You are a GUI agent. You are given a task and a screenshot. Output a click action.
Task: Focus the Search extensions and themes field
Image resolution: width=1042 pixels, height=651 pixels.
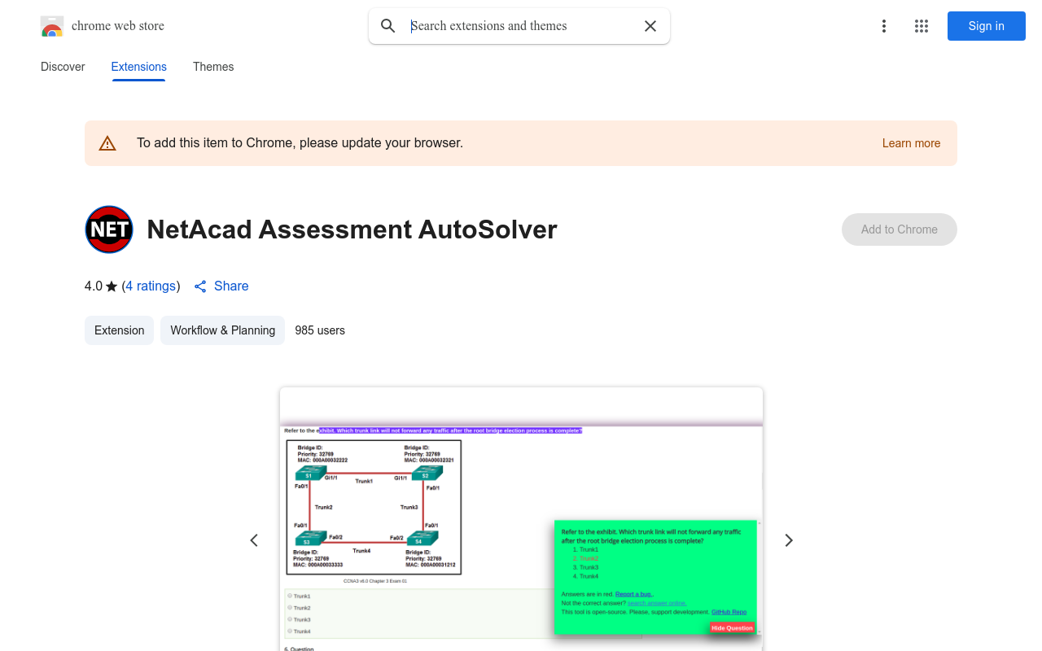point(519,26)
